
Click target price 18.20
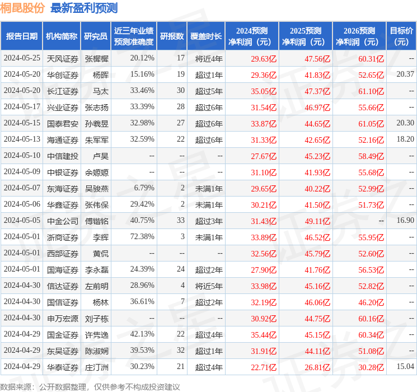pyautogui.click(x=405, y=139)
